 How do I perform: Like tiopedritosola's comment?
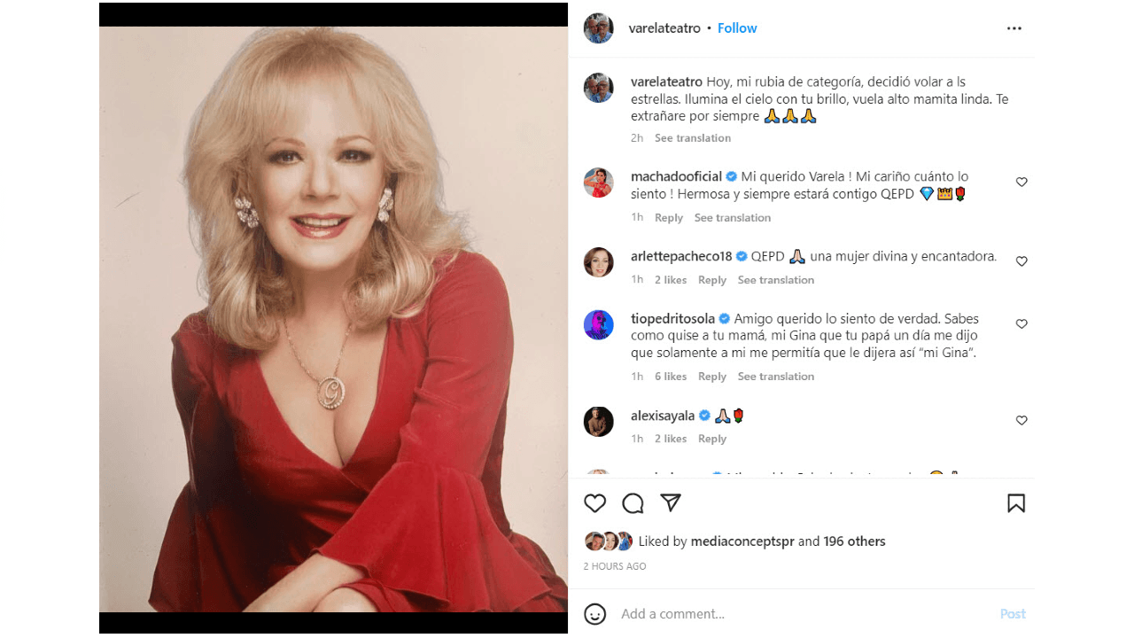tap(1021, 324)
